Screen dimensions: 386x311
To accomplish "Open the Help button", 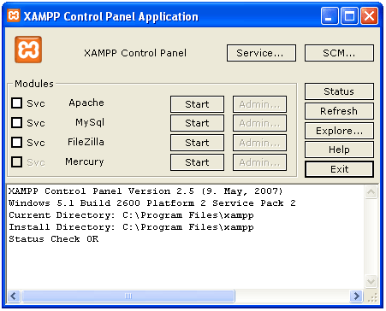I will [339, 150].
